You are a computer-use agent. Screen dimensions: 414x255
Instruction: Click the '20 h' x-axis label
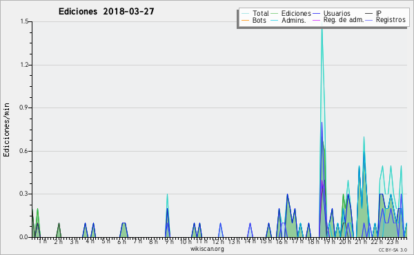[x=345, y=241]
